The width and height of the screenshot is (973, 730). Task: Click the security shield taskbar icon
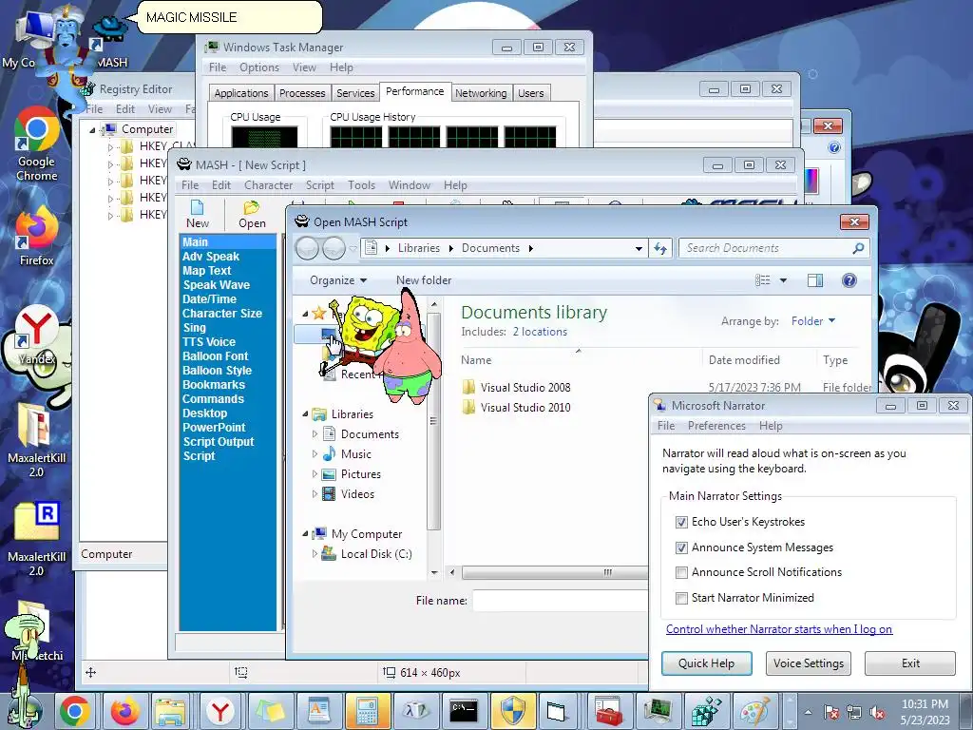512,711
